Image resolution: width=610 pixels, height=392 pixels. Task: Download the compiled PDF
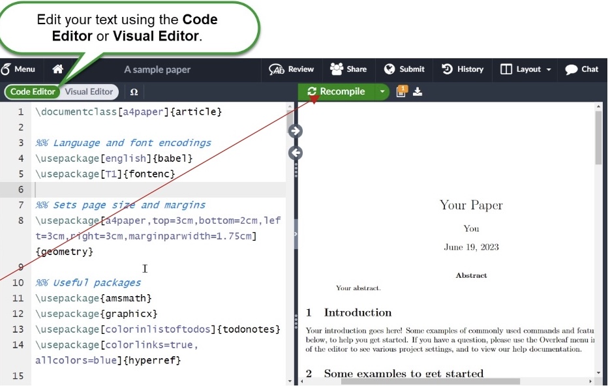[x=418, y=92]
